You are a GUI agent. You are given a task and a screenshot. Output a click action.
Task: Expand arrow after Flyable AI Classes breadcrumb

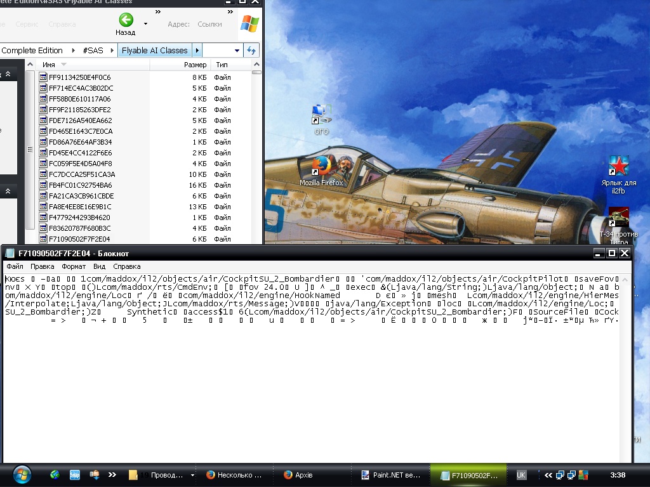197,50
